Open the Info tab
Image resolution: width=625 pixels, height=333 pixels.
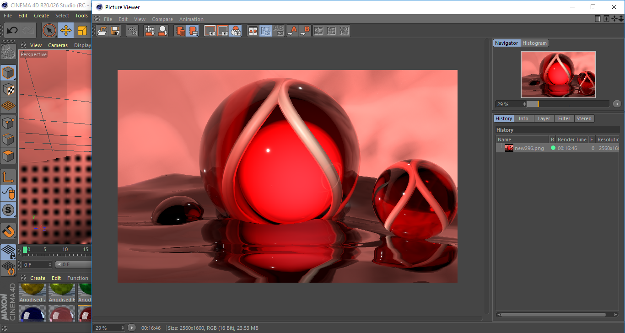click(523, 118)
